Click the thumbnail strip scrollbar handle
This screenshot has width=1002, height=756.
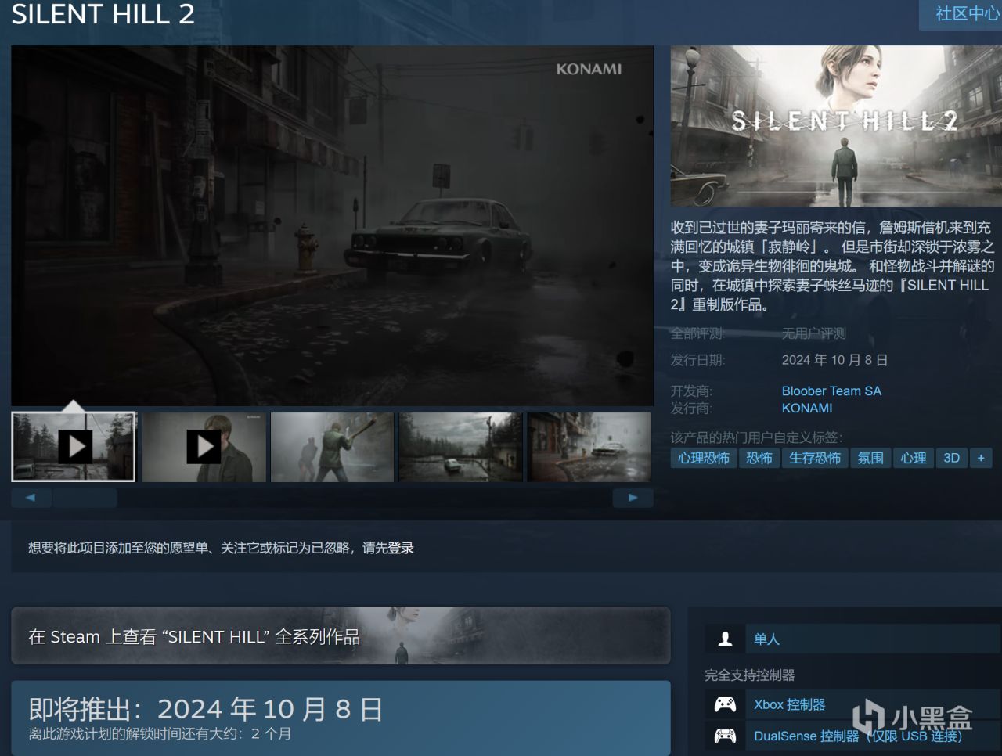pyautogui.click(x=85, y=498)
